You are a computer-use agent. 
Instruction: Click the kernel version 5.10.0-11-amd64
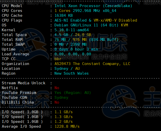(72, 30)
